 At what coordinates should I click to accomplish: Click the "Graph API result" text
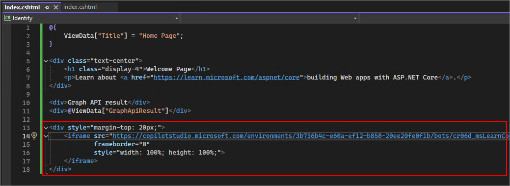pos(98,103)
